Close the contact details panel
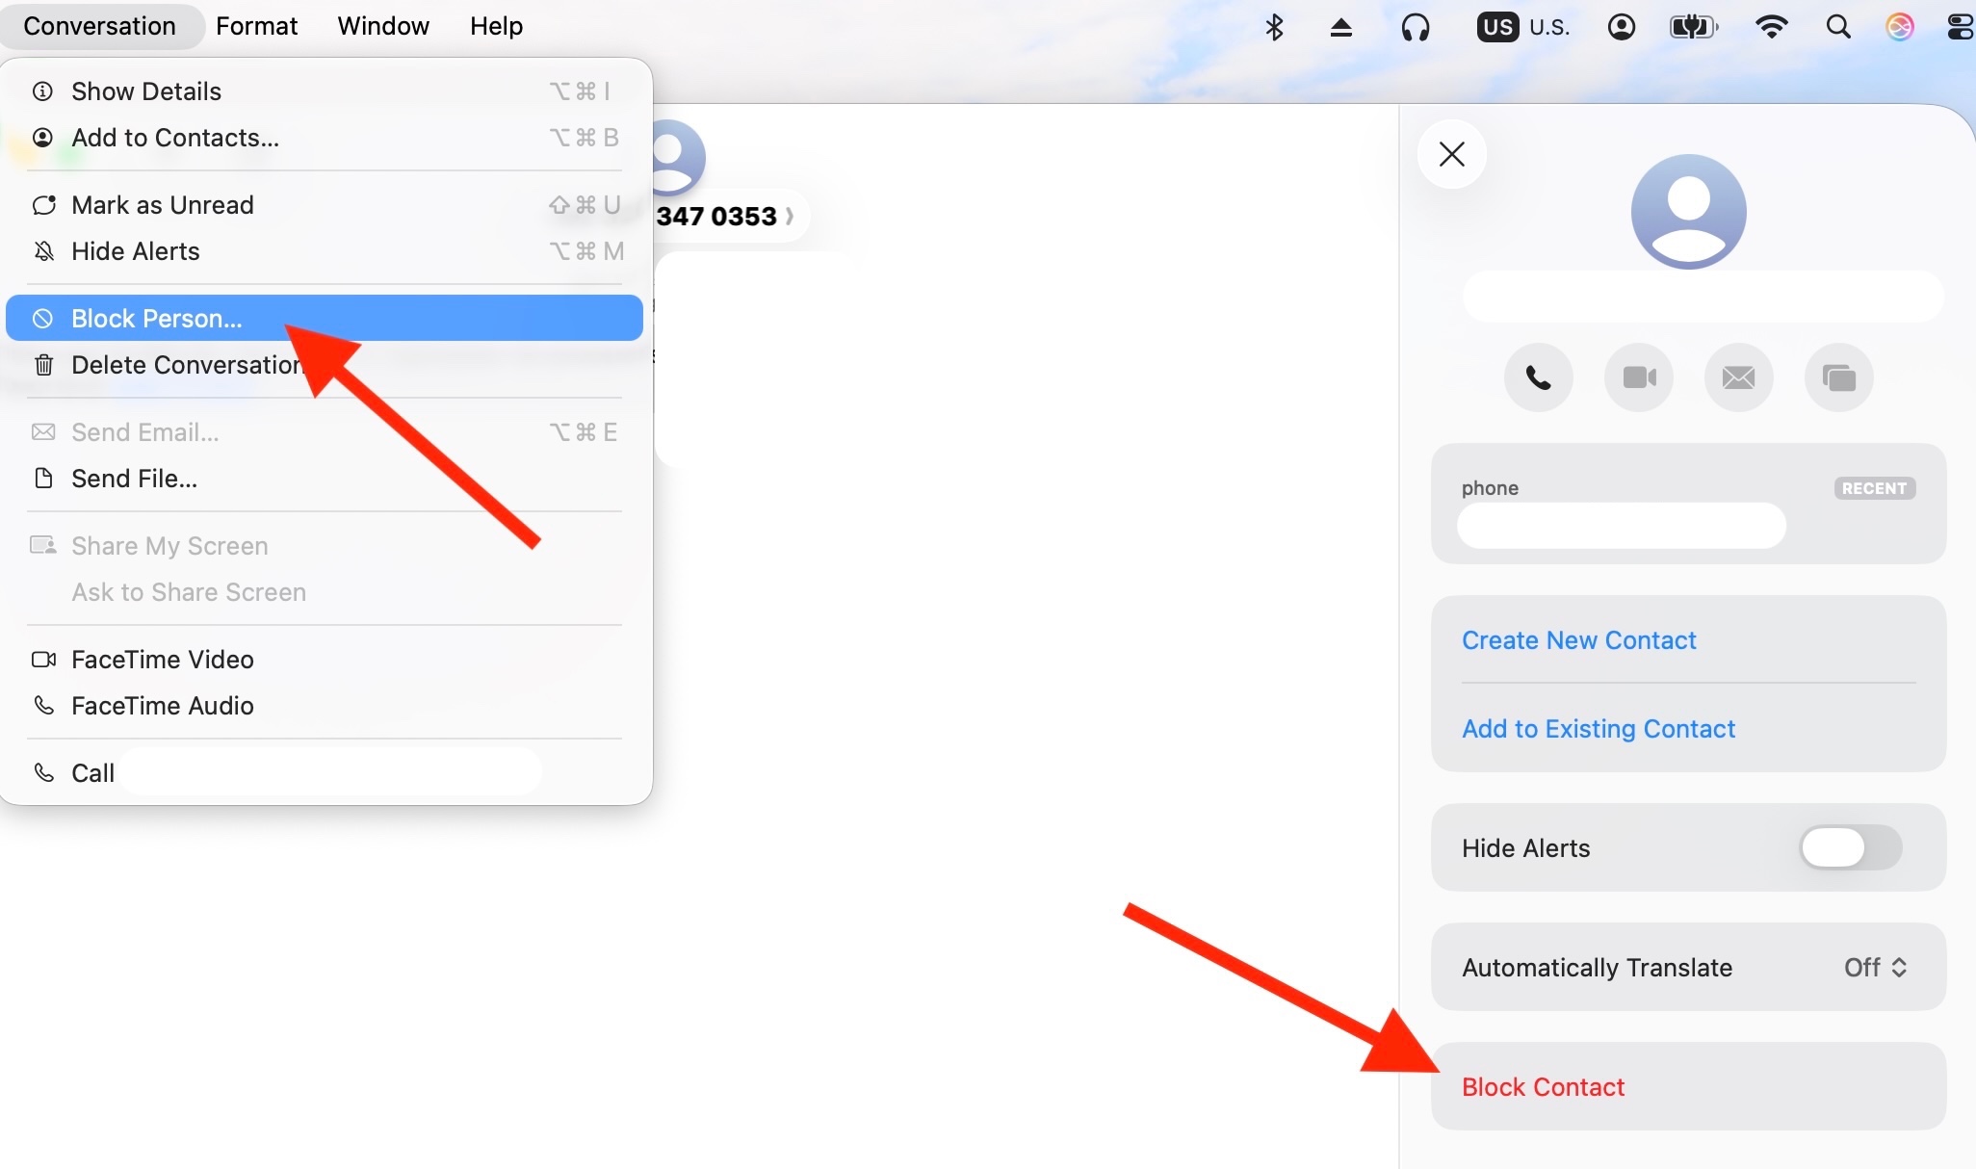1976x1169 pixels. point(1452,154)
